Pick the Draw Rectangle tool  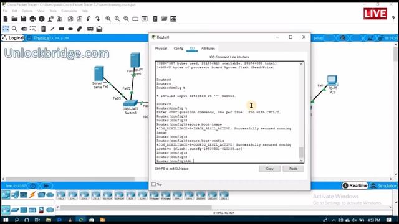click(61, 29)
